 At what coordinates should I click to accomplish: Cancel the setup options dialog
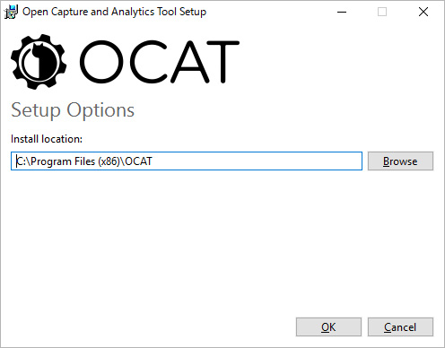point(400,327)
